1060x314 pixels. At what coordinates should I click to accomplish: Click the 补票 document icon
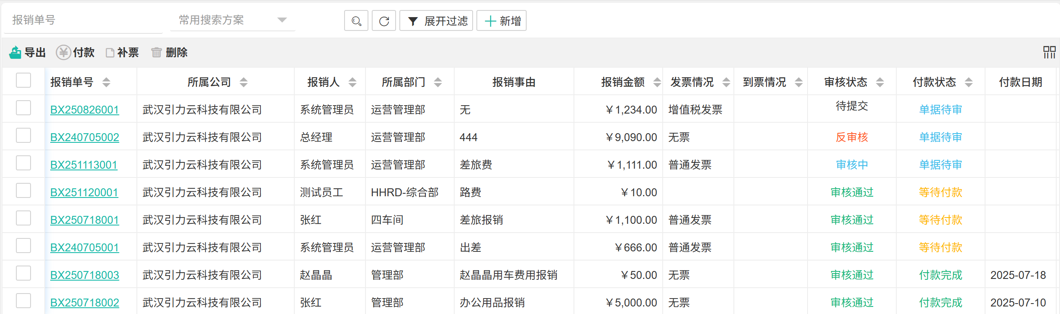pos(110,53)
